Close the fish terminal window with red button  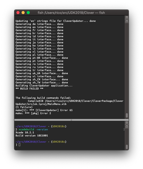click(18, 13)
